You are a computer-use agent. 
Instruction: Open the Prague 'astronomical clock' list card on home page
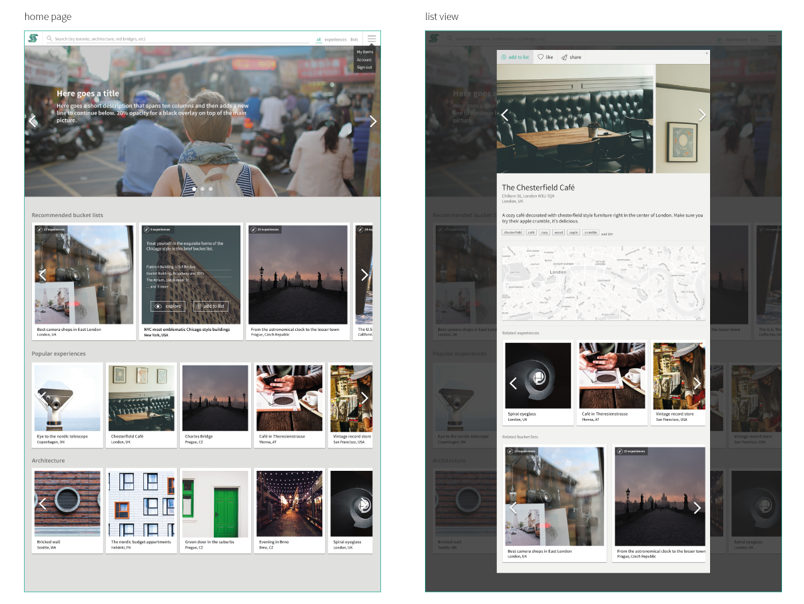298,282
